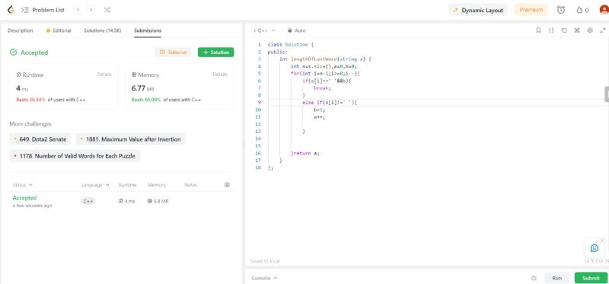This screenshot has height=284, width=609.
Task: Close the chat support bubble
Action: click(602, 241)
